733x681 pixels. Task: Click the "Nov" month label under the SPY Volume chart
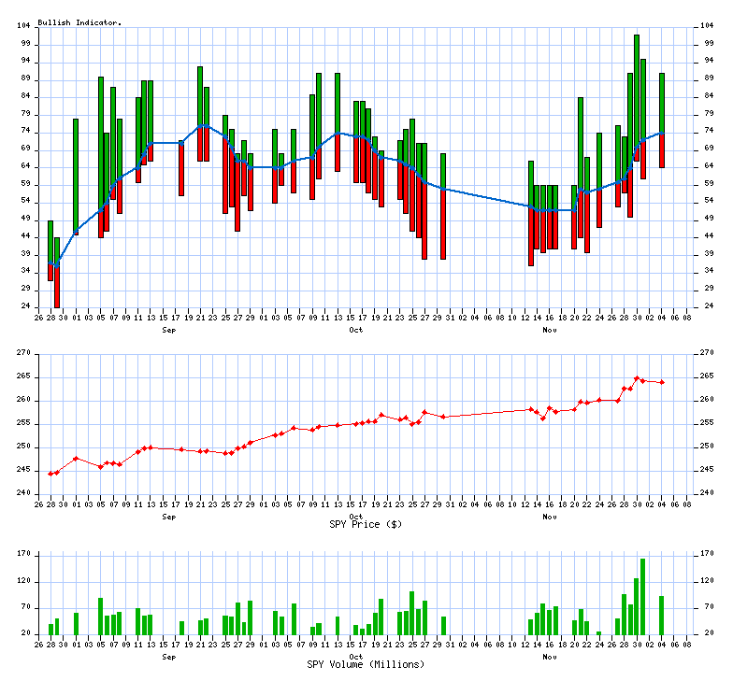(x=549, y=657)
